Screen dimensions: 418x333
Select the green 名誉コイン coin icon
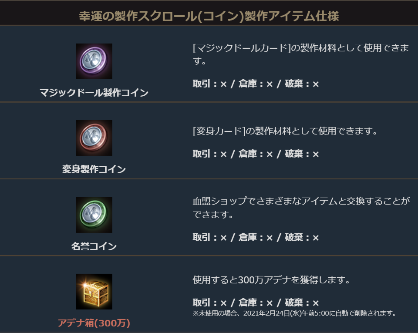pyautogui.click(x=94, y=215)
